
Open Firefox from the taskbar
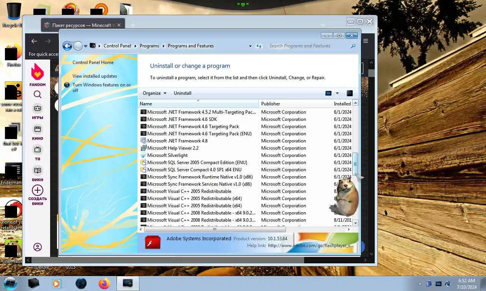coord(104,283)
